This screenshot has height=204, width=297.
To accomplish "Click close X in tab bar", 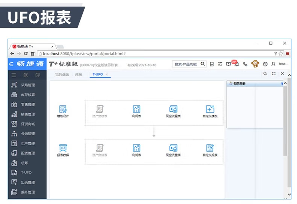I will (x=282, y=73).
